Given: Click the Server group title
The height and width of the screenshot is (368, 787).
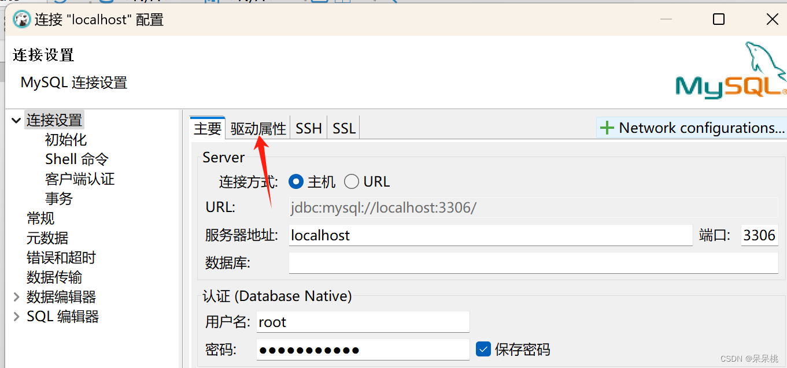Looking at the screenshot, I should click(x=223, y=157).
